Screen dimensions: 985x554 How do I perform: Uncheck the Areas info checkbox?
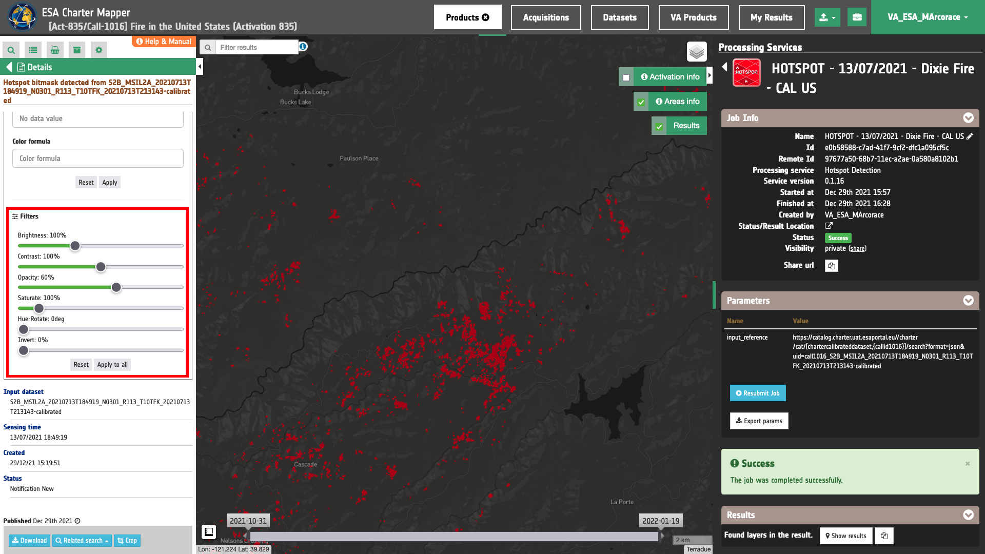(x=641, y=102)
